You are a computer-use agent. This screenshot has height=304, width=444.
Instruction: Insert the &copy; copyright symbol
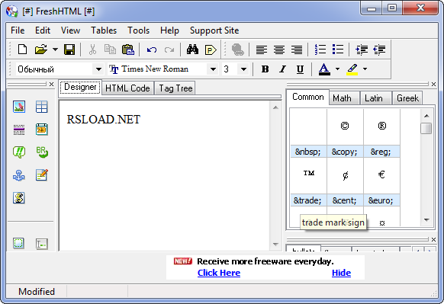coord(345,133)
